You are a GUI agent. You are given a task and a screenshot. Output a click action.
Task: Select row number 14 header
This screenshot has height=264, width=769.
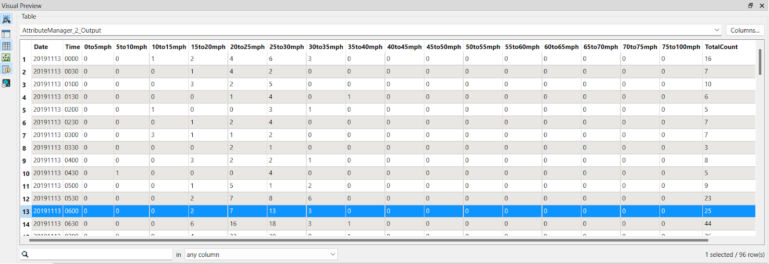coord(25,224)
